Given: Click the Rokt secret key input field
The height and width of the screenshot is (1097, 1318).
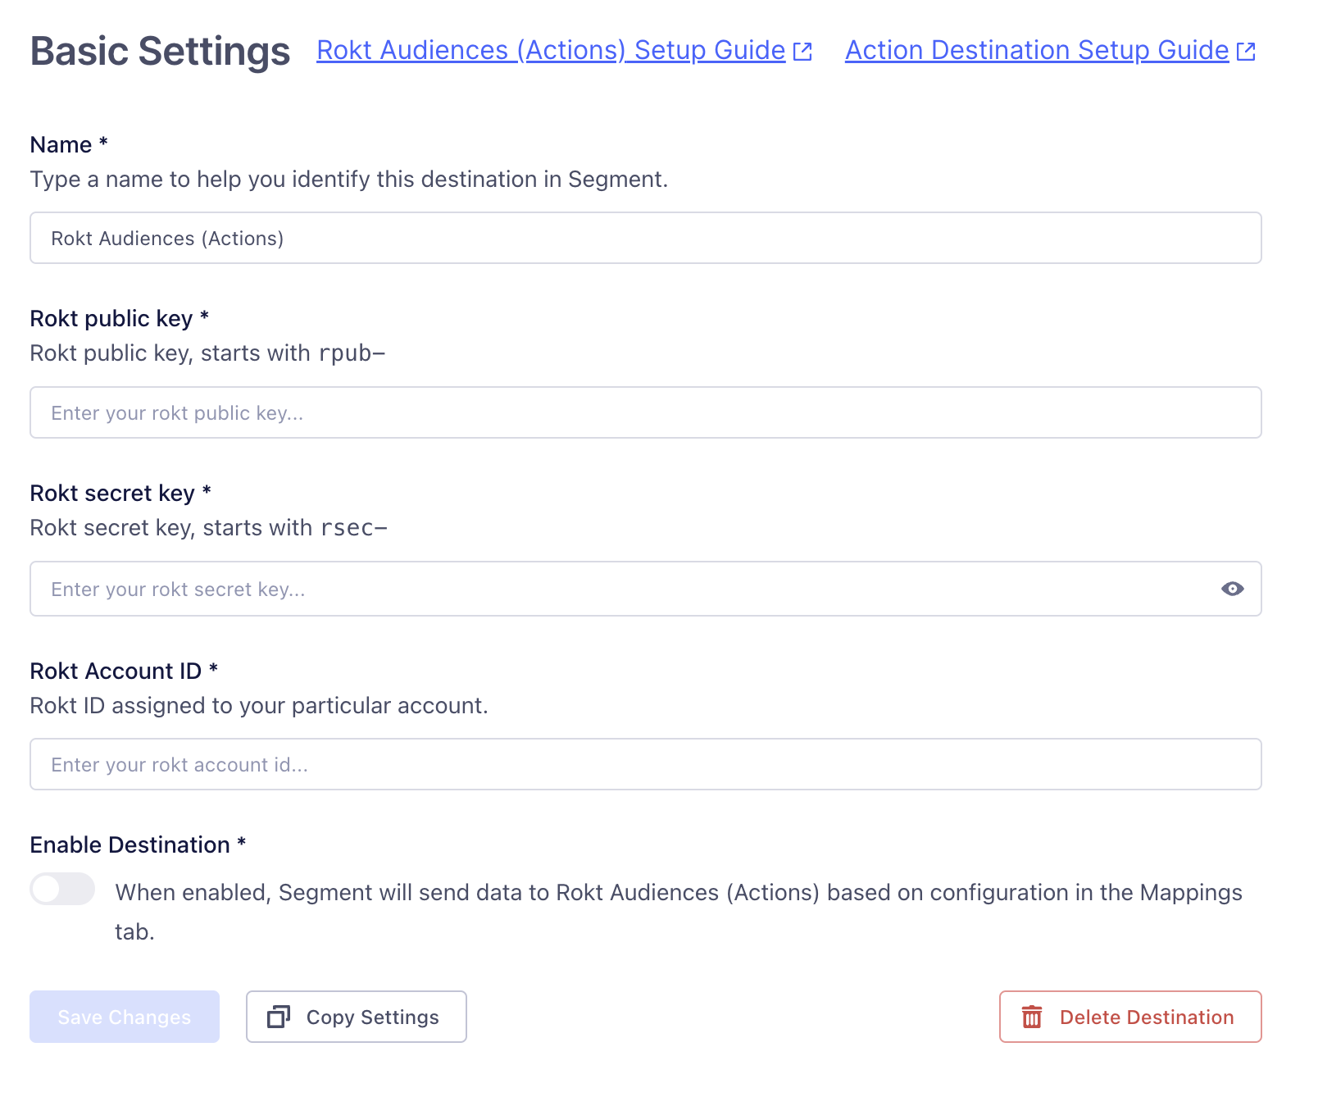Looking at the screenshot, I should click(x=646, y=589).
